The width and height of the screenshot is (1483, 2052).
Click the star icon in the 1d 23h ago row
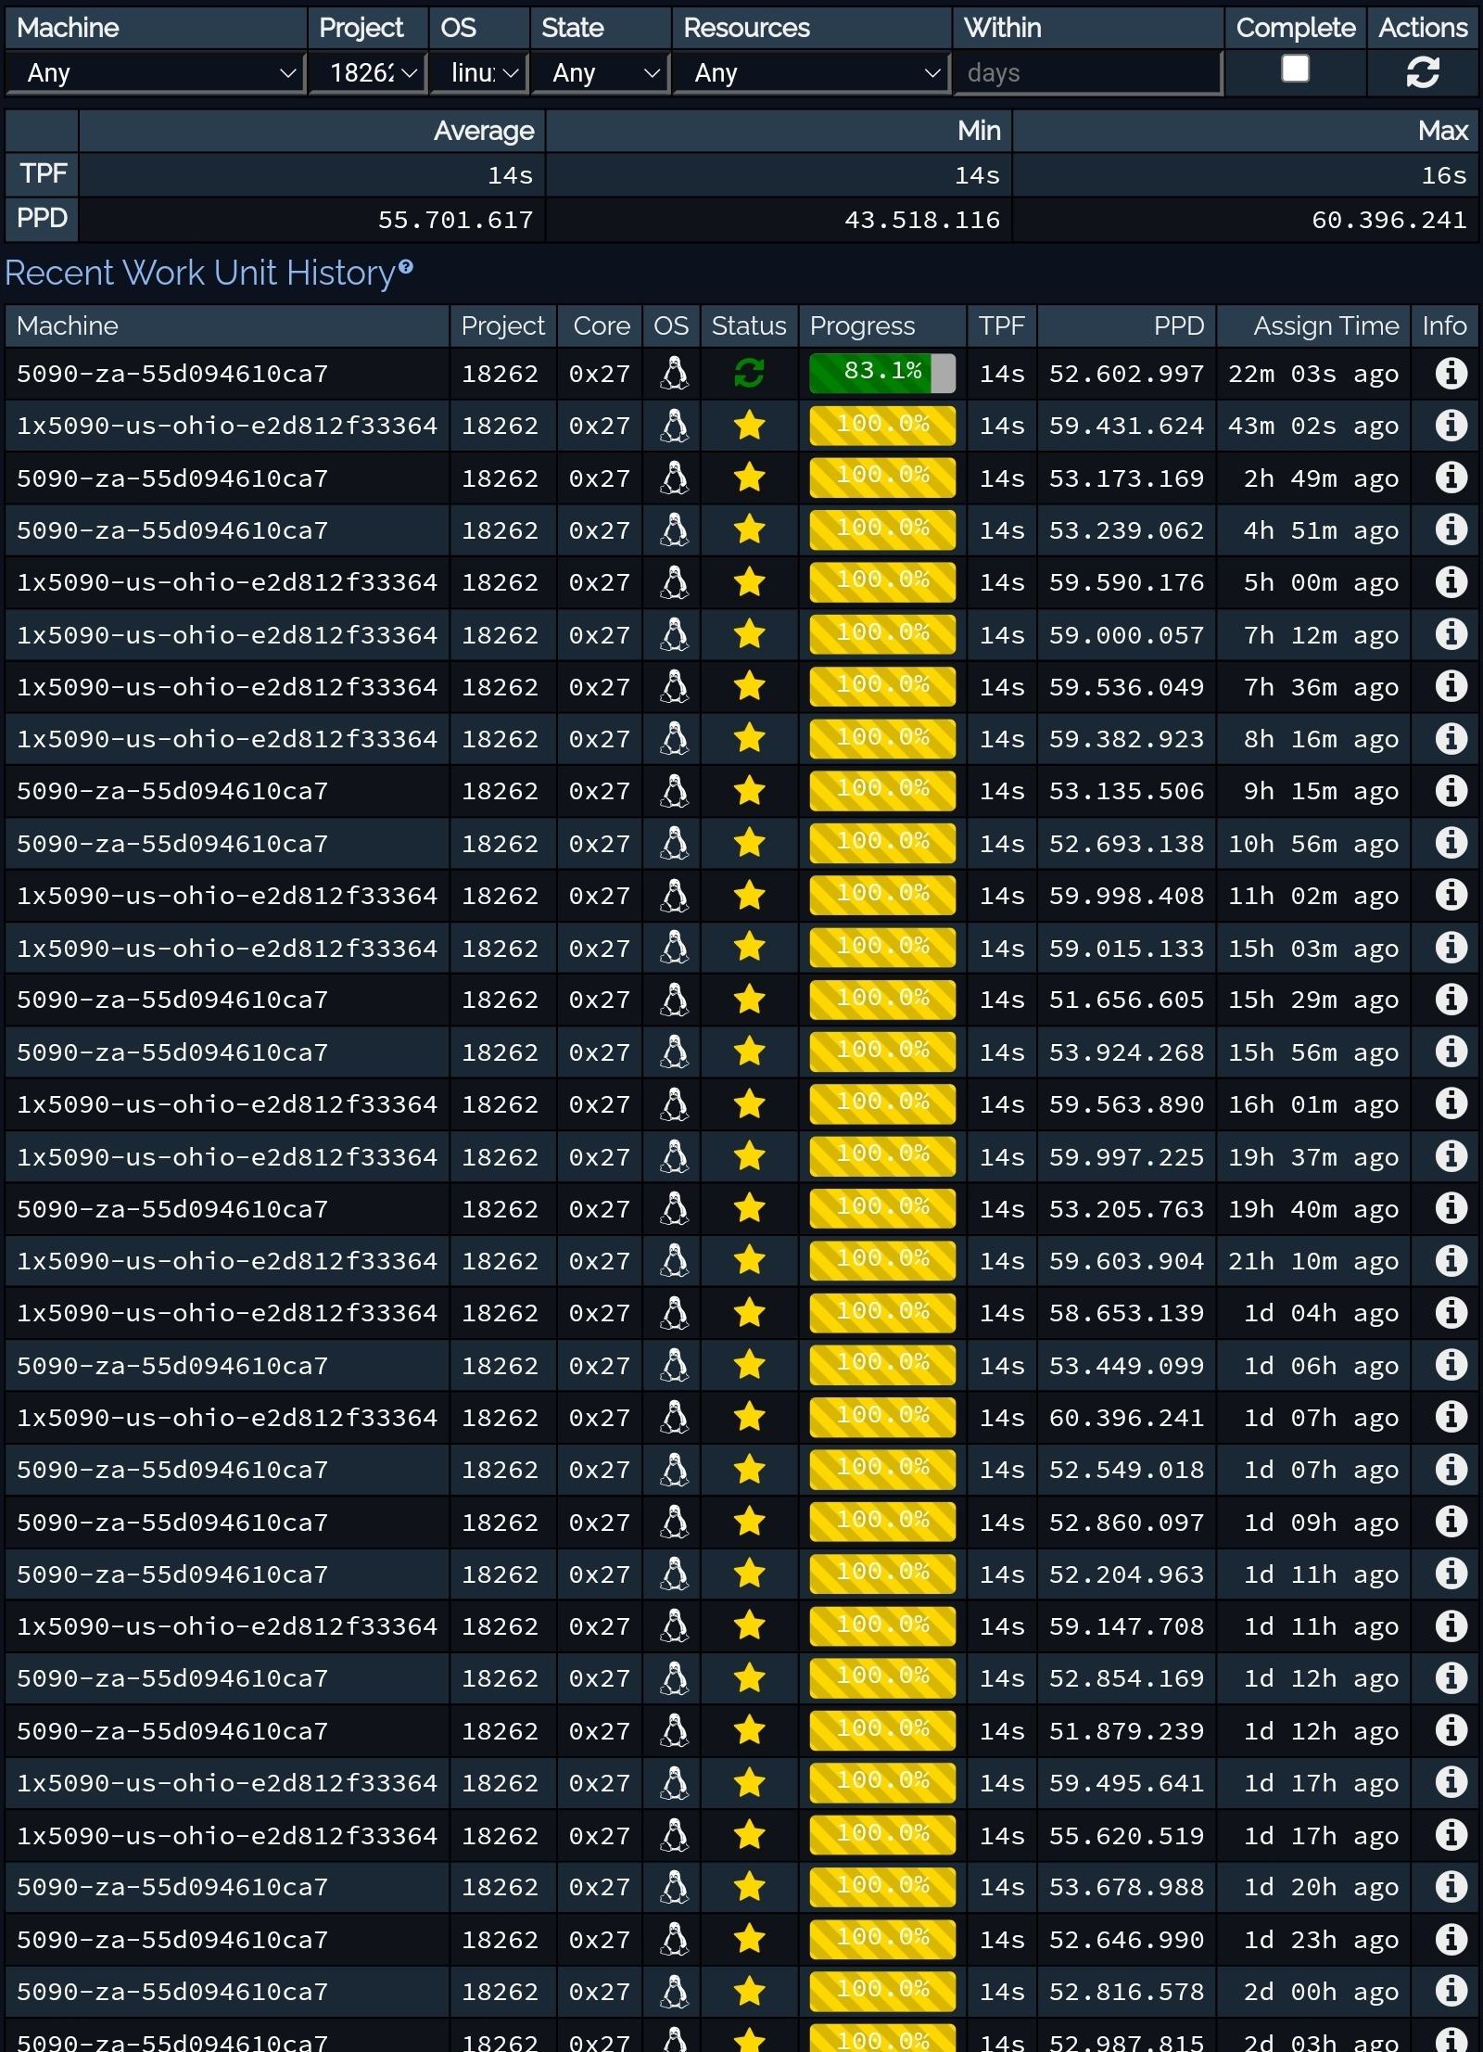point(749,1939)
